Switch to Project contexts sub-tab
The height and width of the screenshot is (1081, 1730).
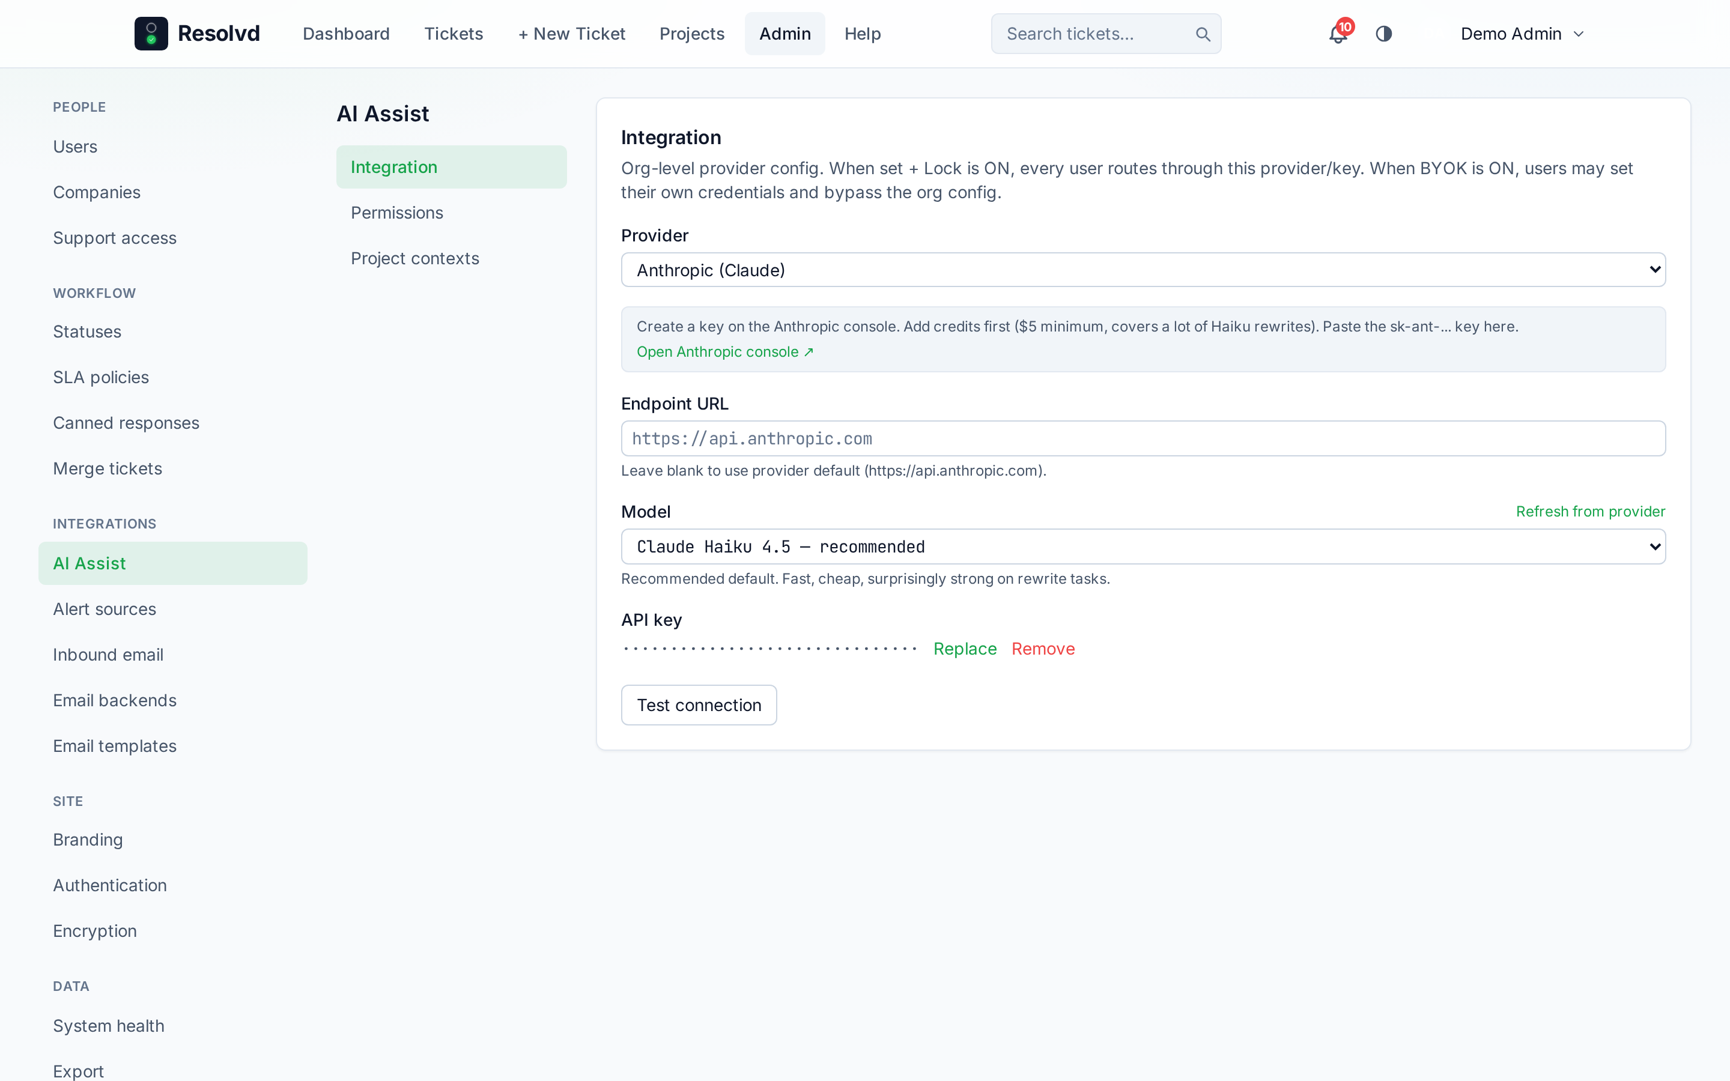(451, 258)
